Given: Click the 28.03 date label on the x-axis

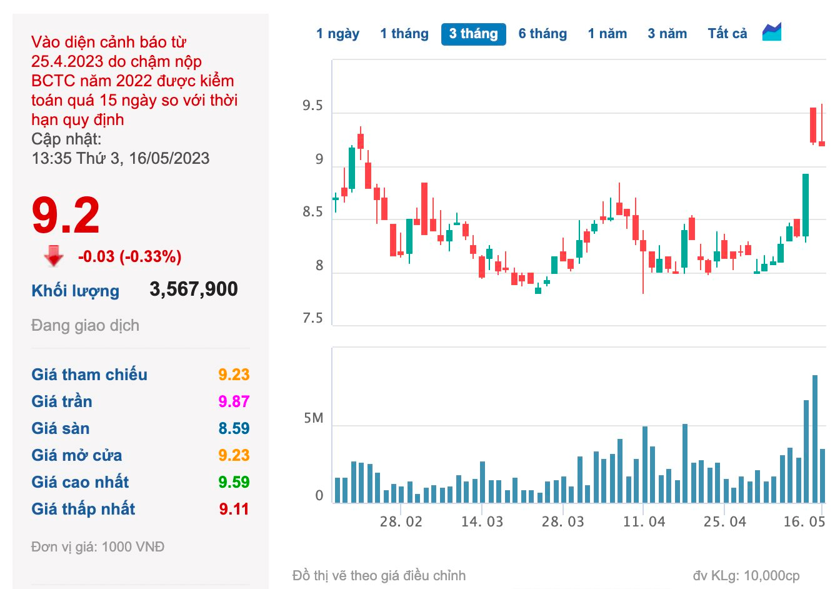Looking at the screenshot, I should tap(562, 521).
